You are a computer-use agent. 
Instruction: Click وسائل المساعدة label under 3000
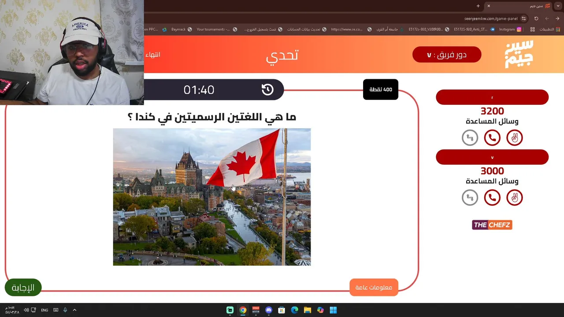(x=492, y=181)
